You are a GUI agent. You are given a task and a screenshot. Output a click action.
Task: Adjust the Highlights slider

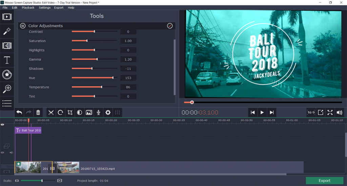94,50
